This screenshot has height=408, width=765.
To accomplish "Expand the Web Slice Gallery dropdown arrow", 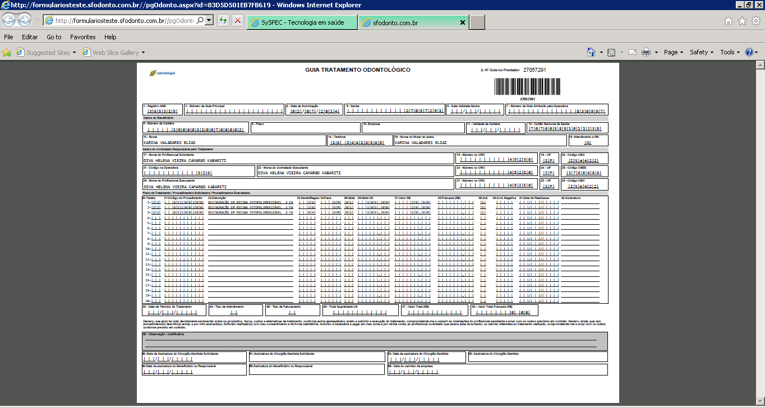I will point(144,53).
